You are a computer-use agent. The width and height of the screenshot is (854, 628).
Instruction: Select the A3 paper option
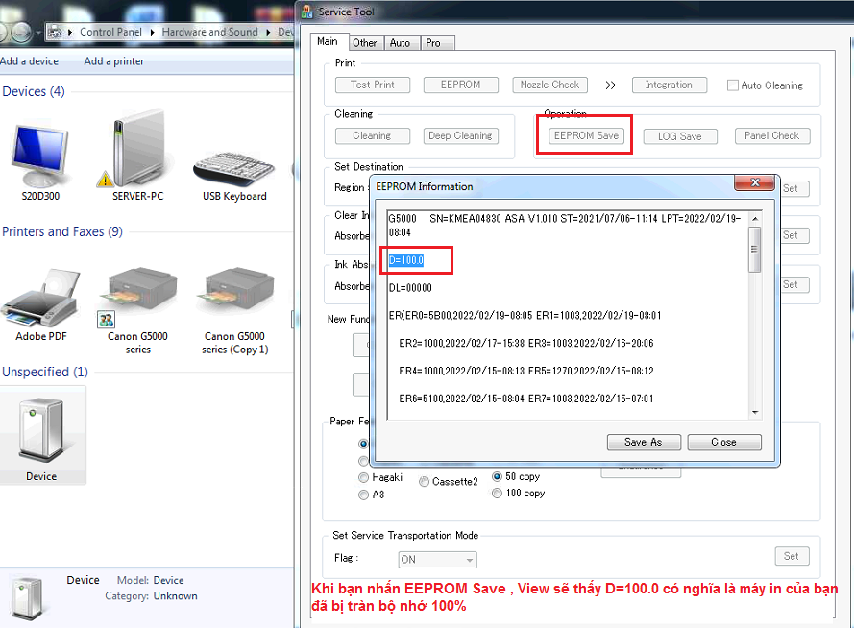(x=363, y=495)
